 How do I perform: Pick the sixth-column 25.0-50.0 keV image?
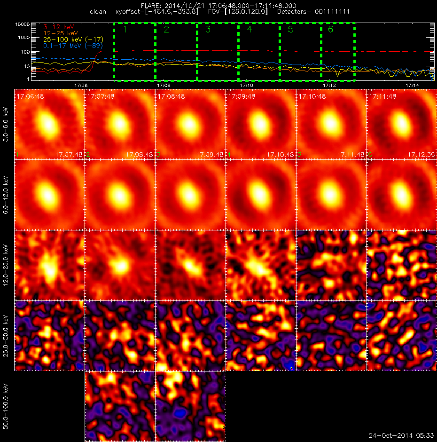(x=402, y=336)
